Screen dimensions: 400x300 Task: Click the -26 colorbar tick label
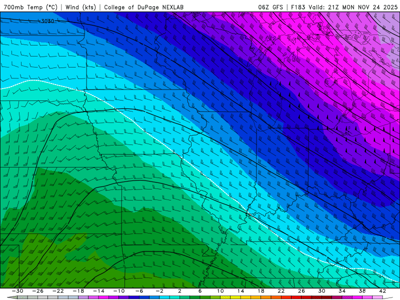[38, 291]
